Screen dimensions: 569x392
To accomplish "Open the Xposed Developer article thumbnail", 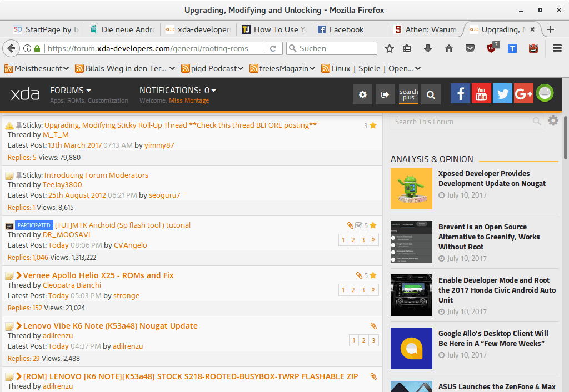I will point(411,189).
